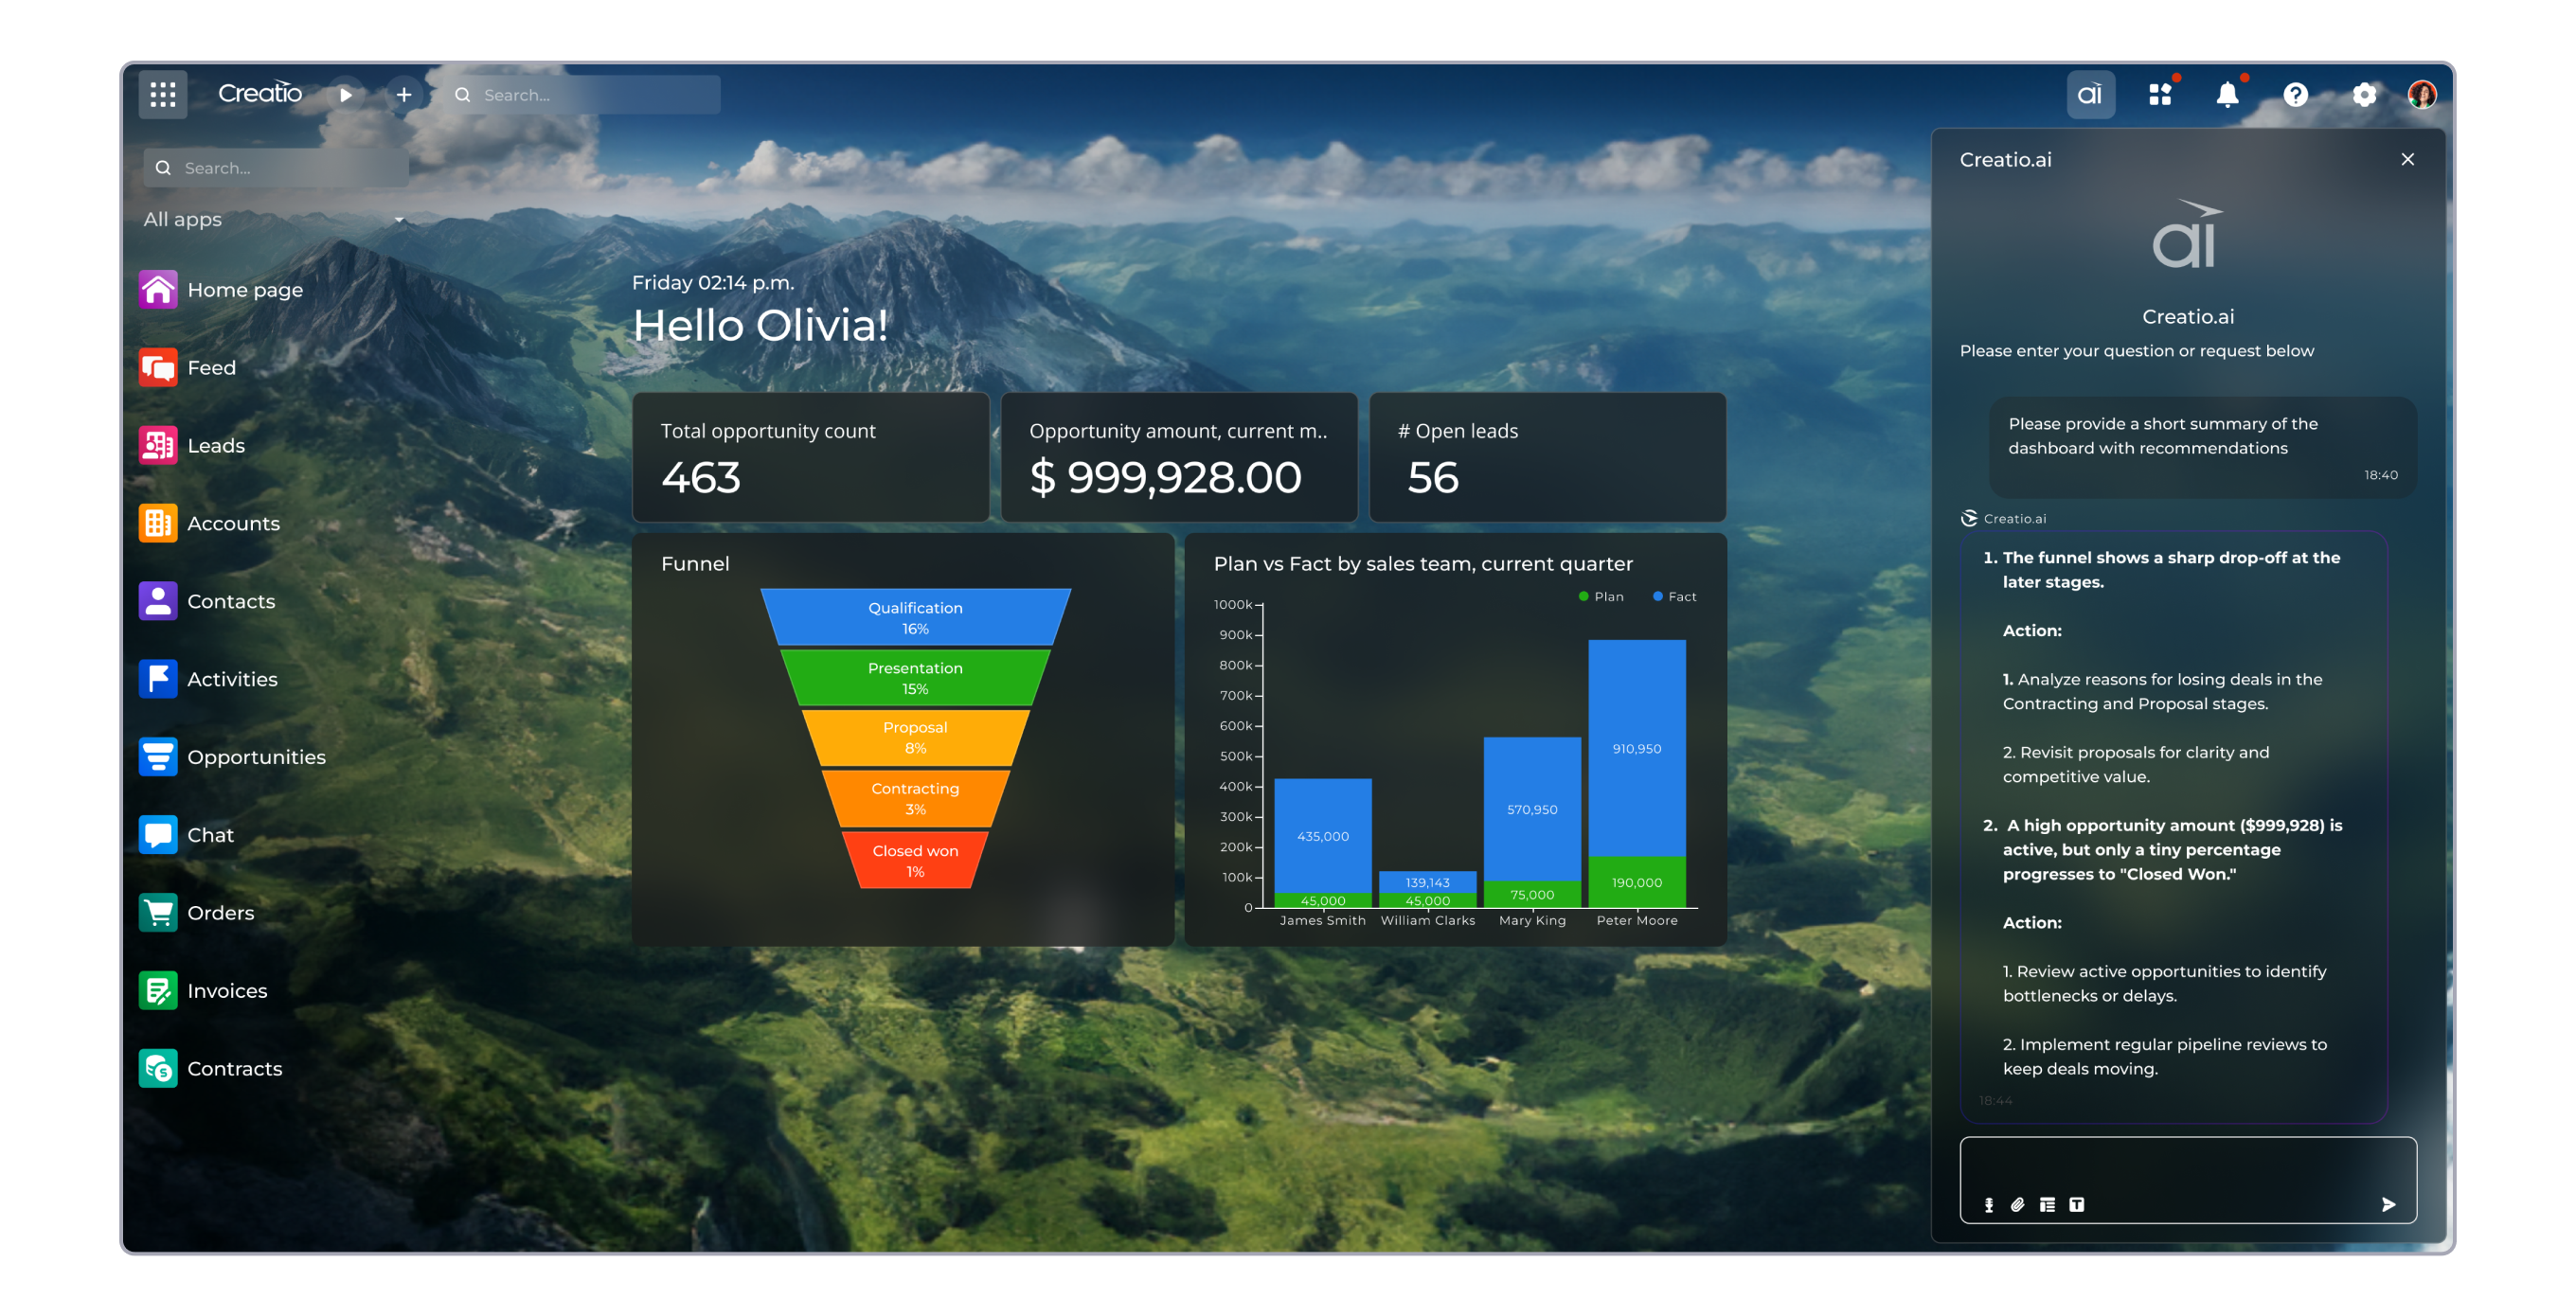The height and width of the screenshot is (1316, 2576).
Task: Toggle the Fact series in the chart legend
Action: (1671, 596)
